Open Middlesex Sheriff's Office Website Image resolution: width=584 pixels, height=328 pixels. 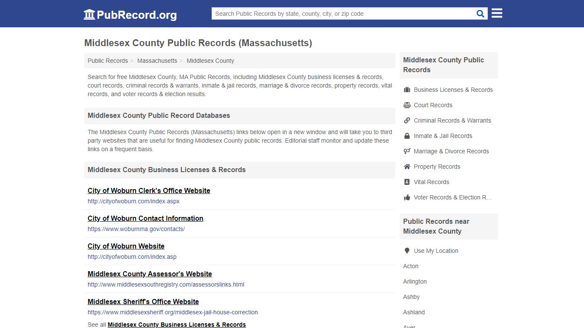click(x=143, y=302)
